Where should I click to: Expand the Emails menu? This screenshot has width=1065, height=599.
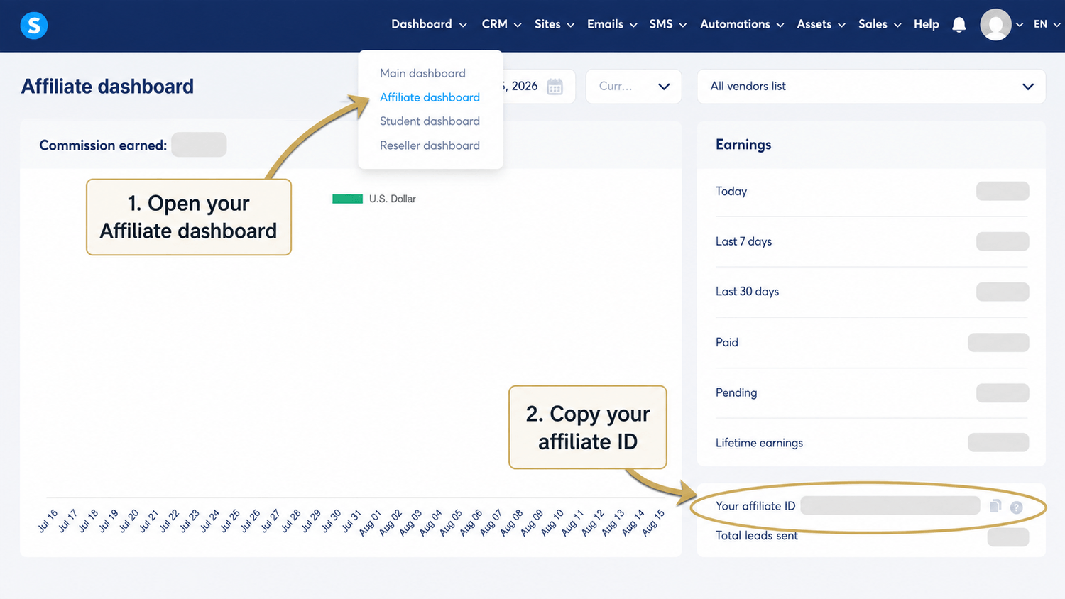pos(612,24)
